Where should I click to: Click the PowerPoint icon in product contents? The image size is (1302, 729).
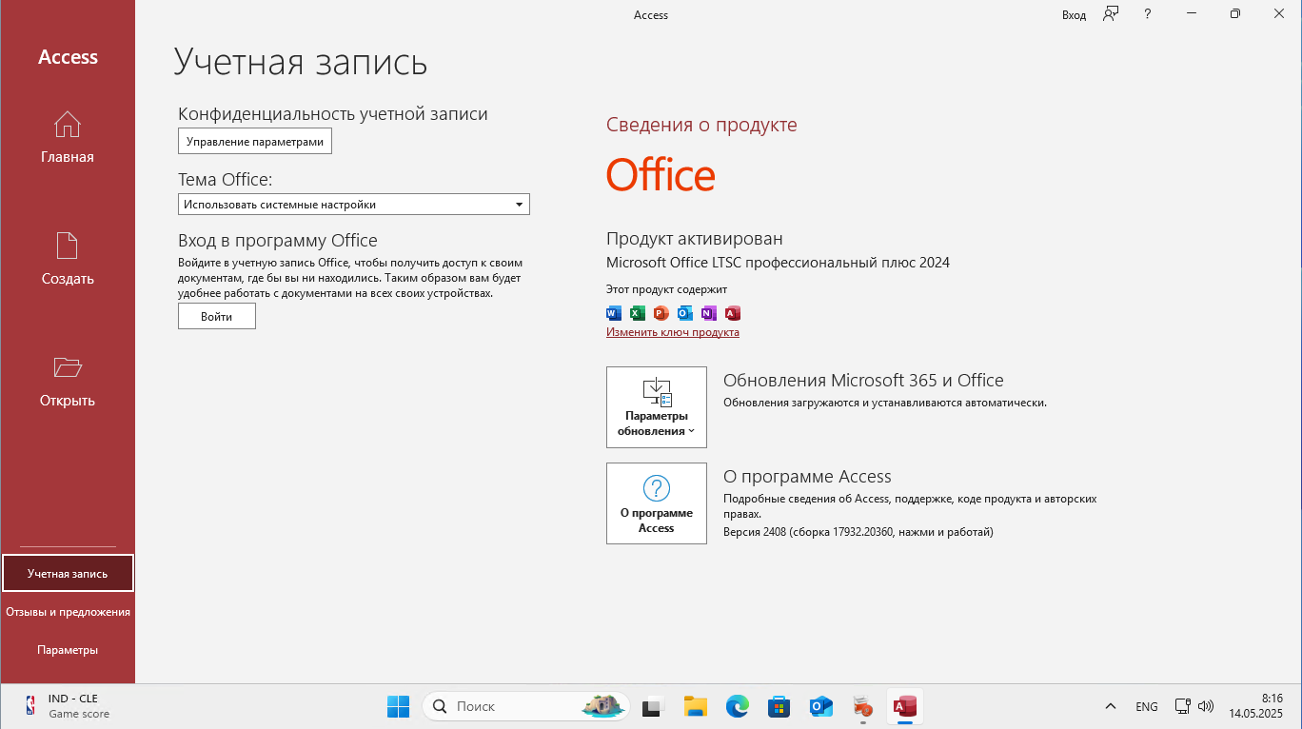coord(661,313)
